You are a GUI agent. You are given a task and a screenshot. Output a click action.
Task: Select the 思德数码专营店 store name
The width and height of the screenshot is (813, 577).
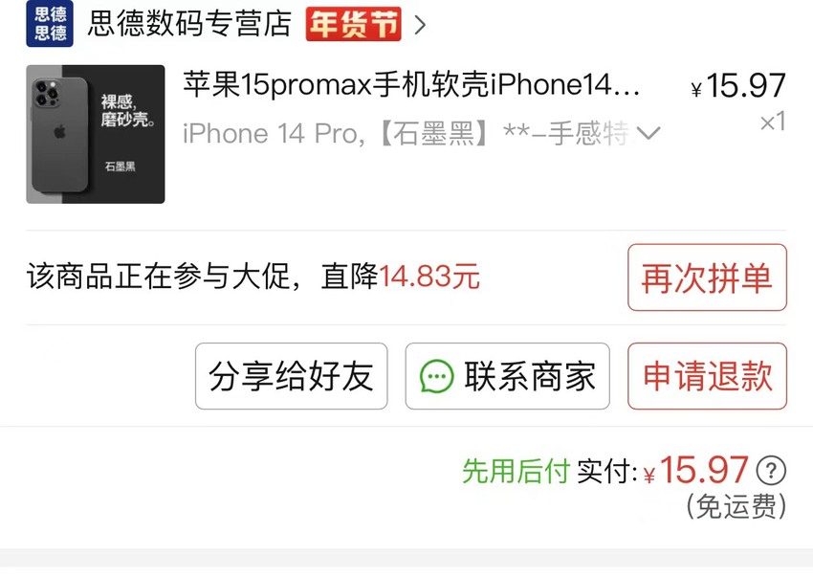click(189, 24)
